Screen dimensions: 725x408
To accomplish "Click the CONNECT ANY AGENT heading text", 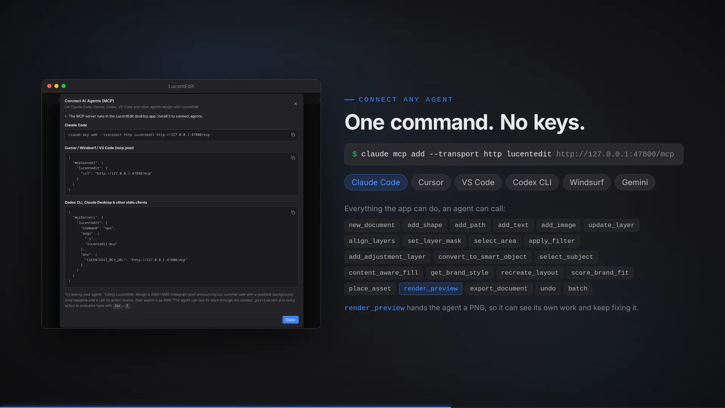I will [x=406, y=100].
